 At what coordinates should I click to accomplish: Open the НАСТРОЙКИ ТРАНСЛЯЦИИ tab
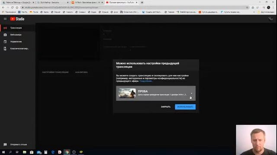click(x=55, y=72)
